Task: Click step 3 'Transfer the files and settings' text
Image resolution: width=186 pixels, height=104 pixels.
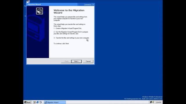Action: pos(71,38)
